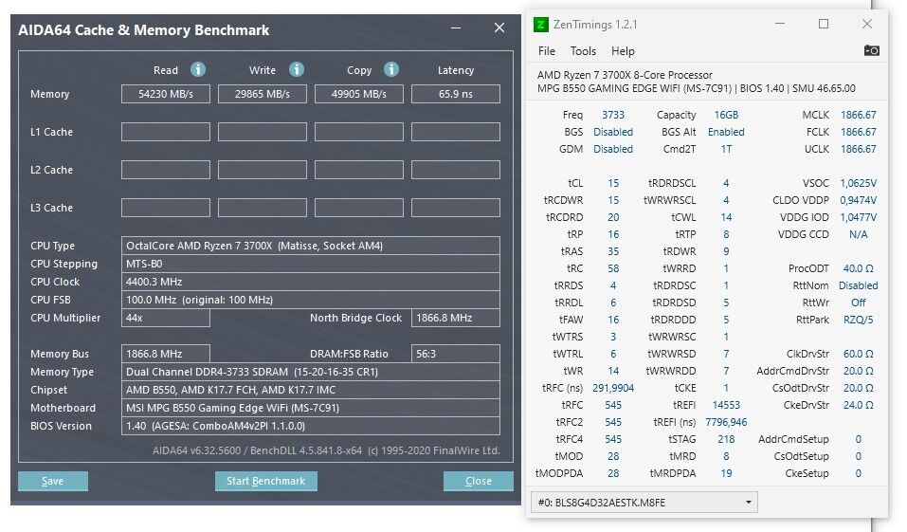This screenshot has height=532, width=907.
Task: Click RttPark value RZQ/5
Action: click(859, 320)
